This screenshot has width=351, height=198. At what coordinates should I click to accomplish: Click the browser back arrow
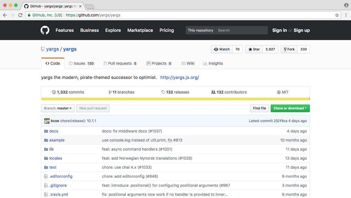click(5, 15)
